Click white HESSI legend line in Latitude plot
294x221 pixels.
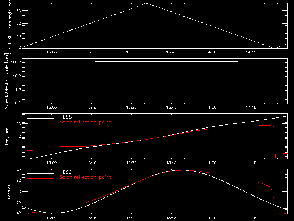41,173
